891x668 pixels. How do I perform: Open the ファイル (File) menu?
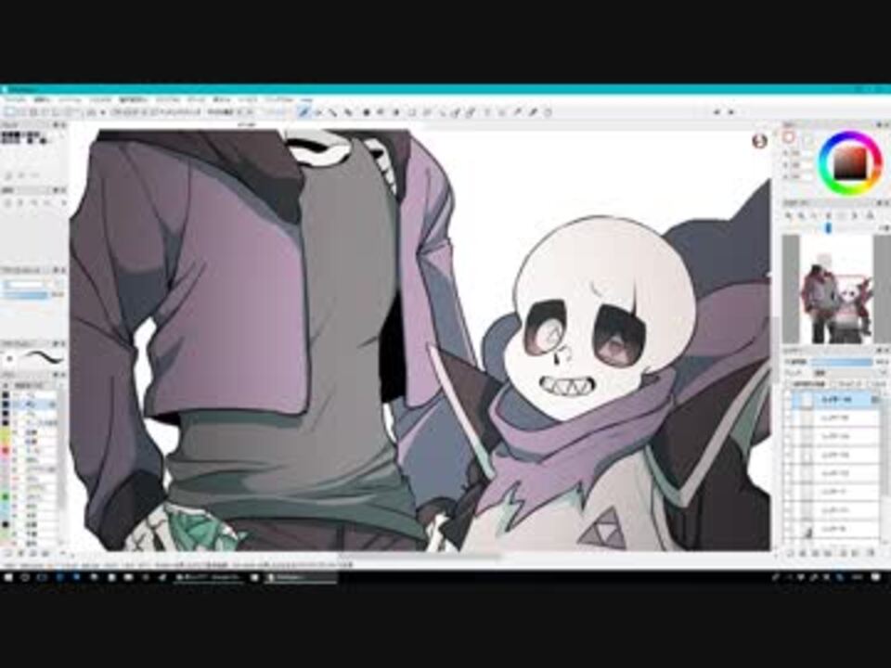tap(16, 99)
